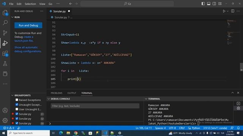Toggle primary side bar layout icon

pyautogui.click(x=203, y=4)
